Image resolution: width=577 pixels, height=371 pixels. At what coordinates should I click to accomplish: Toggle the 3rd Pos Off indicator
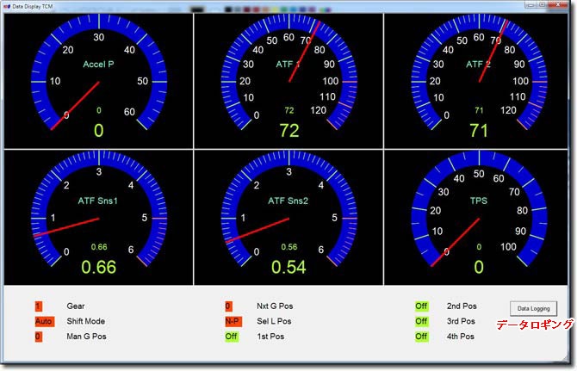coord(421,321)
